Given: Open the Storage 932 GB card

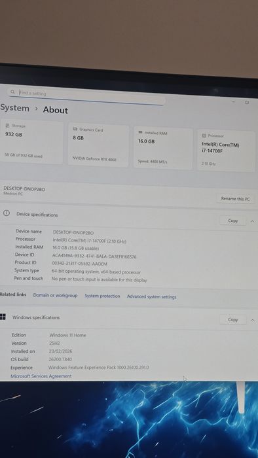Looking at the screenshot, I should click(x=31, y=141).
